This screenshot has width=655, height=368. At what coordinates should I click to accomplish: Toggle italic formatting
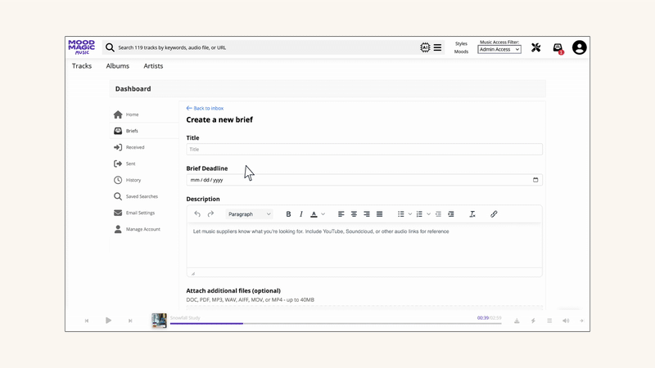tap(301, 214)
